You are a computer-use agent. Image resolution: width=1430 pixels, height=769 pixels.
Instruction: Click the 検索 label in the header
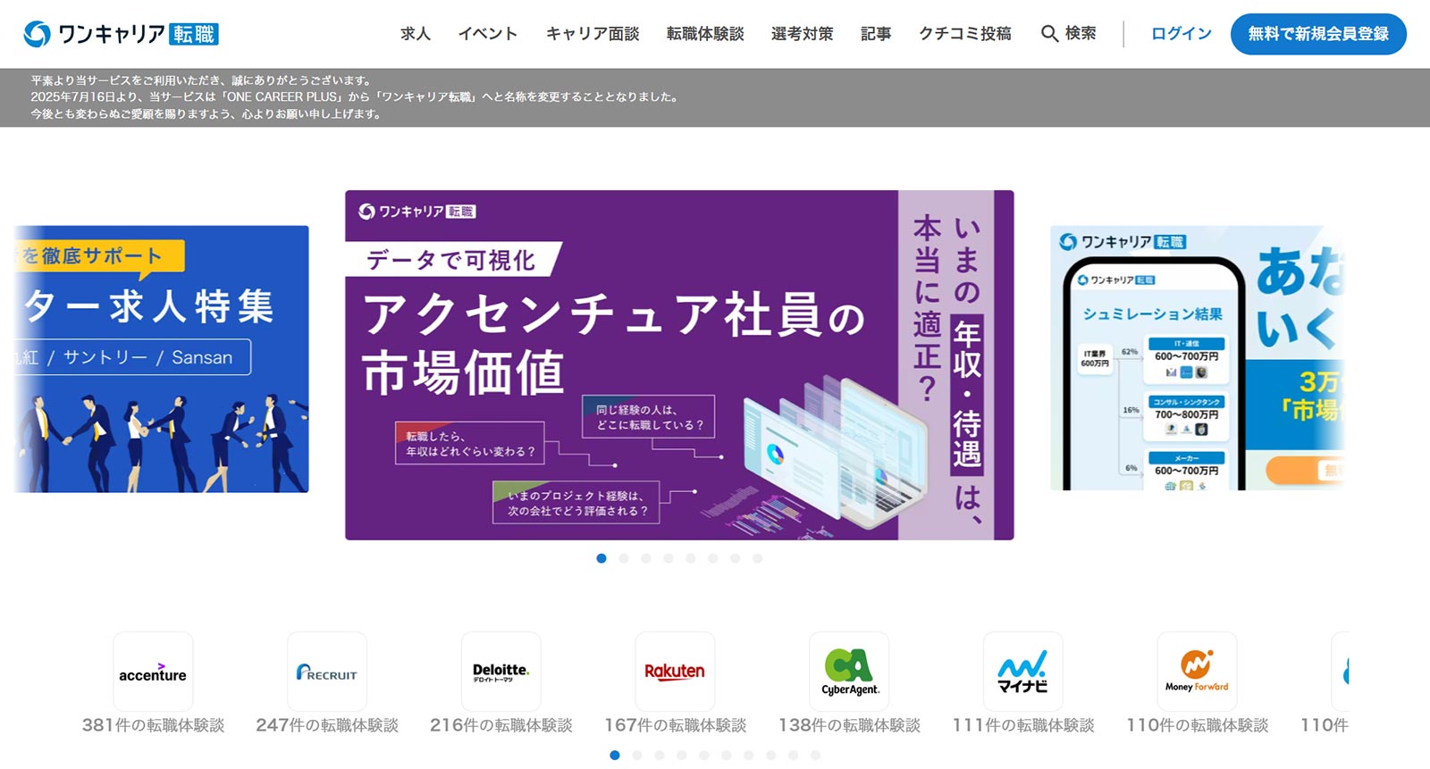pos(1081,34)
